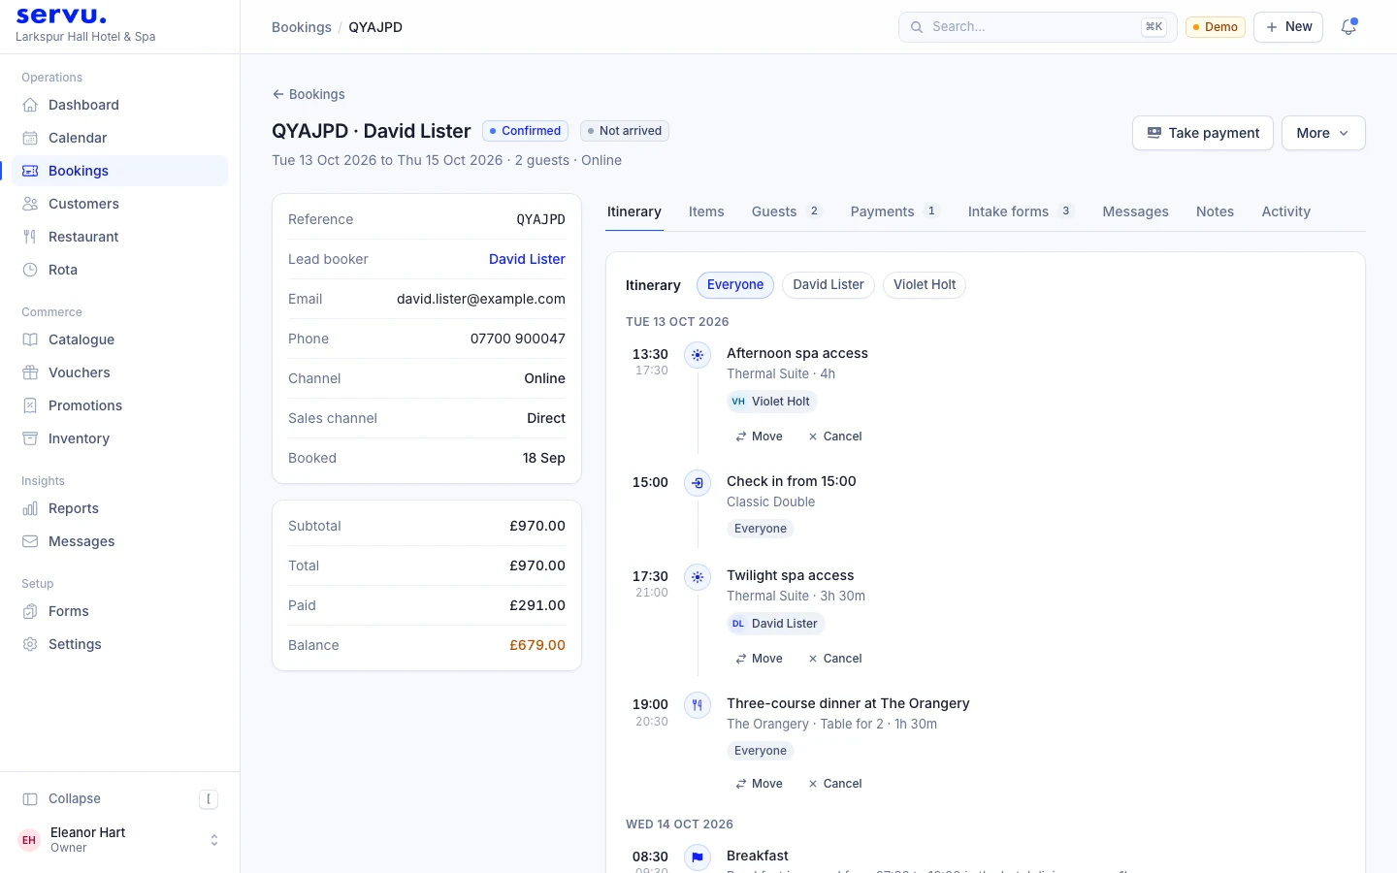The width and height of the screenshot is (1397, 873).
Task: Go back via the Bookings back link
Action: coord(309,94)
